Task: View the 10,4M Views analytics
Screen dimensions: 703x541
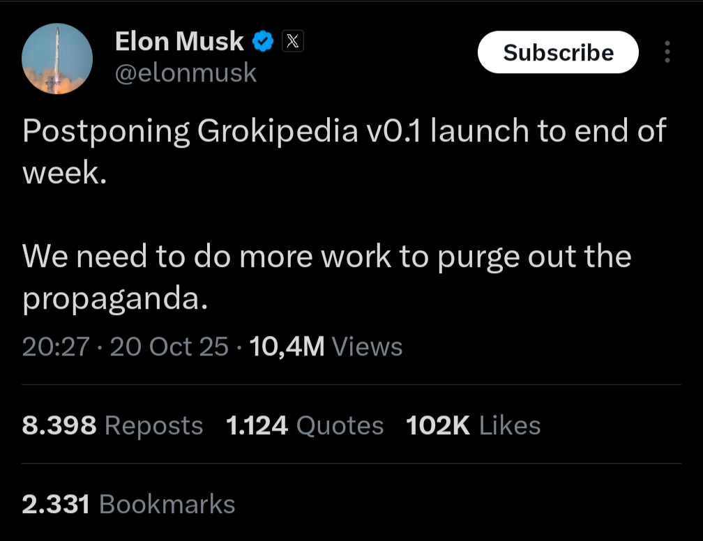Action: [x=326, y=346]
